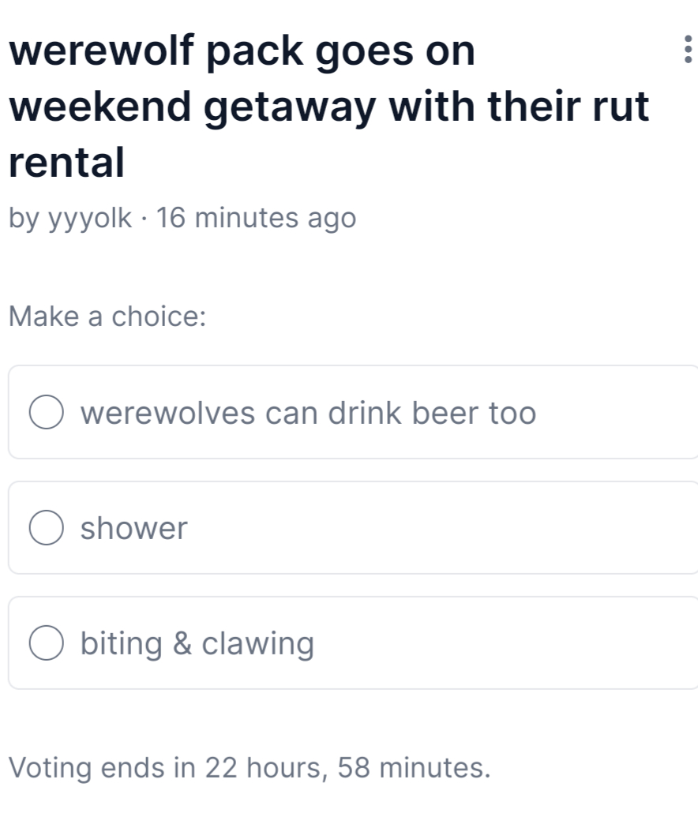
Task: Select the "werewolves can drink beer too" radio button
Action: (x=47, y=413)
